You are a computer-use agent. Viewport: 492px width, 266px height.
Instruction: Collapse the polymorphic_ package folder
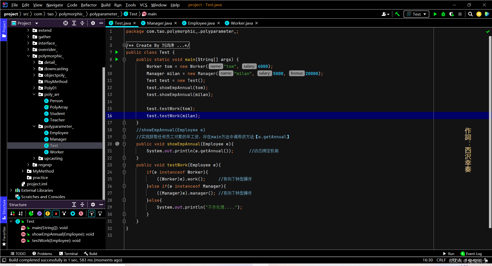point(28,56)
